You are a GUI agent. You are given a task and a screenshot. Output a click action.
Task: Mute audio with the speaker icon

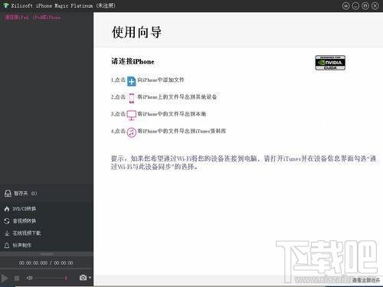coord(30,278)
